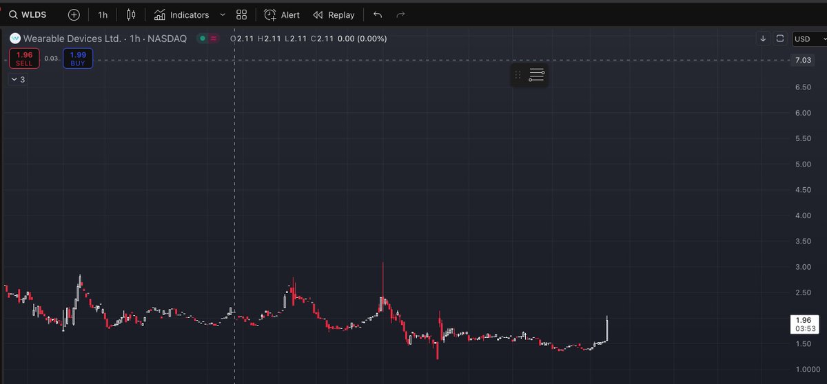Viewport: 827px width, 384px height.
Task: Click the Wearable Devices logo icon
Action: click(x=14, y=39)
